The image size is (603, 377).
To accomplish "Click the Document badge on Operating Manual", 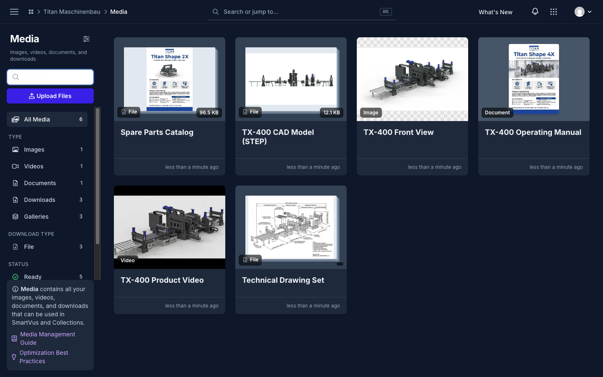I will tap(497, 112).
